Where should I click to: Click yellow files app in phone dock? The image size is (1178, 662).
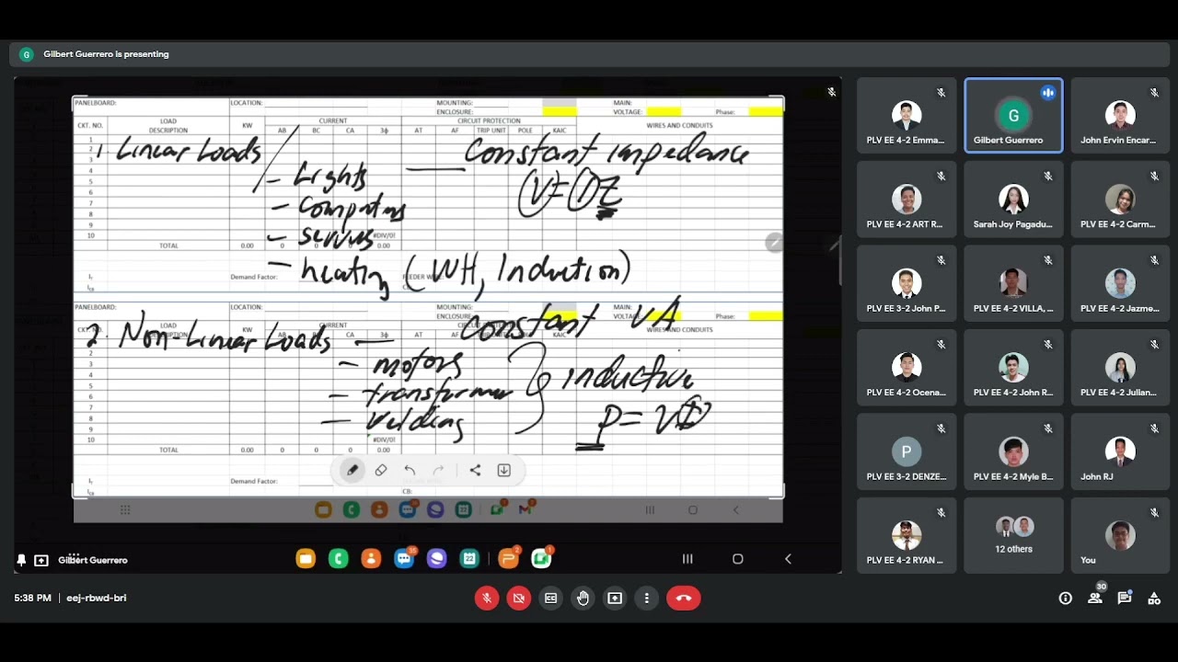pos(306,558)
